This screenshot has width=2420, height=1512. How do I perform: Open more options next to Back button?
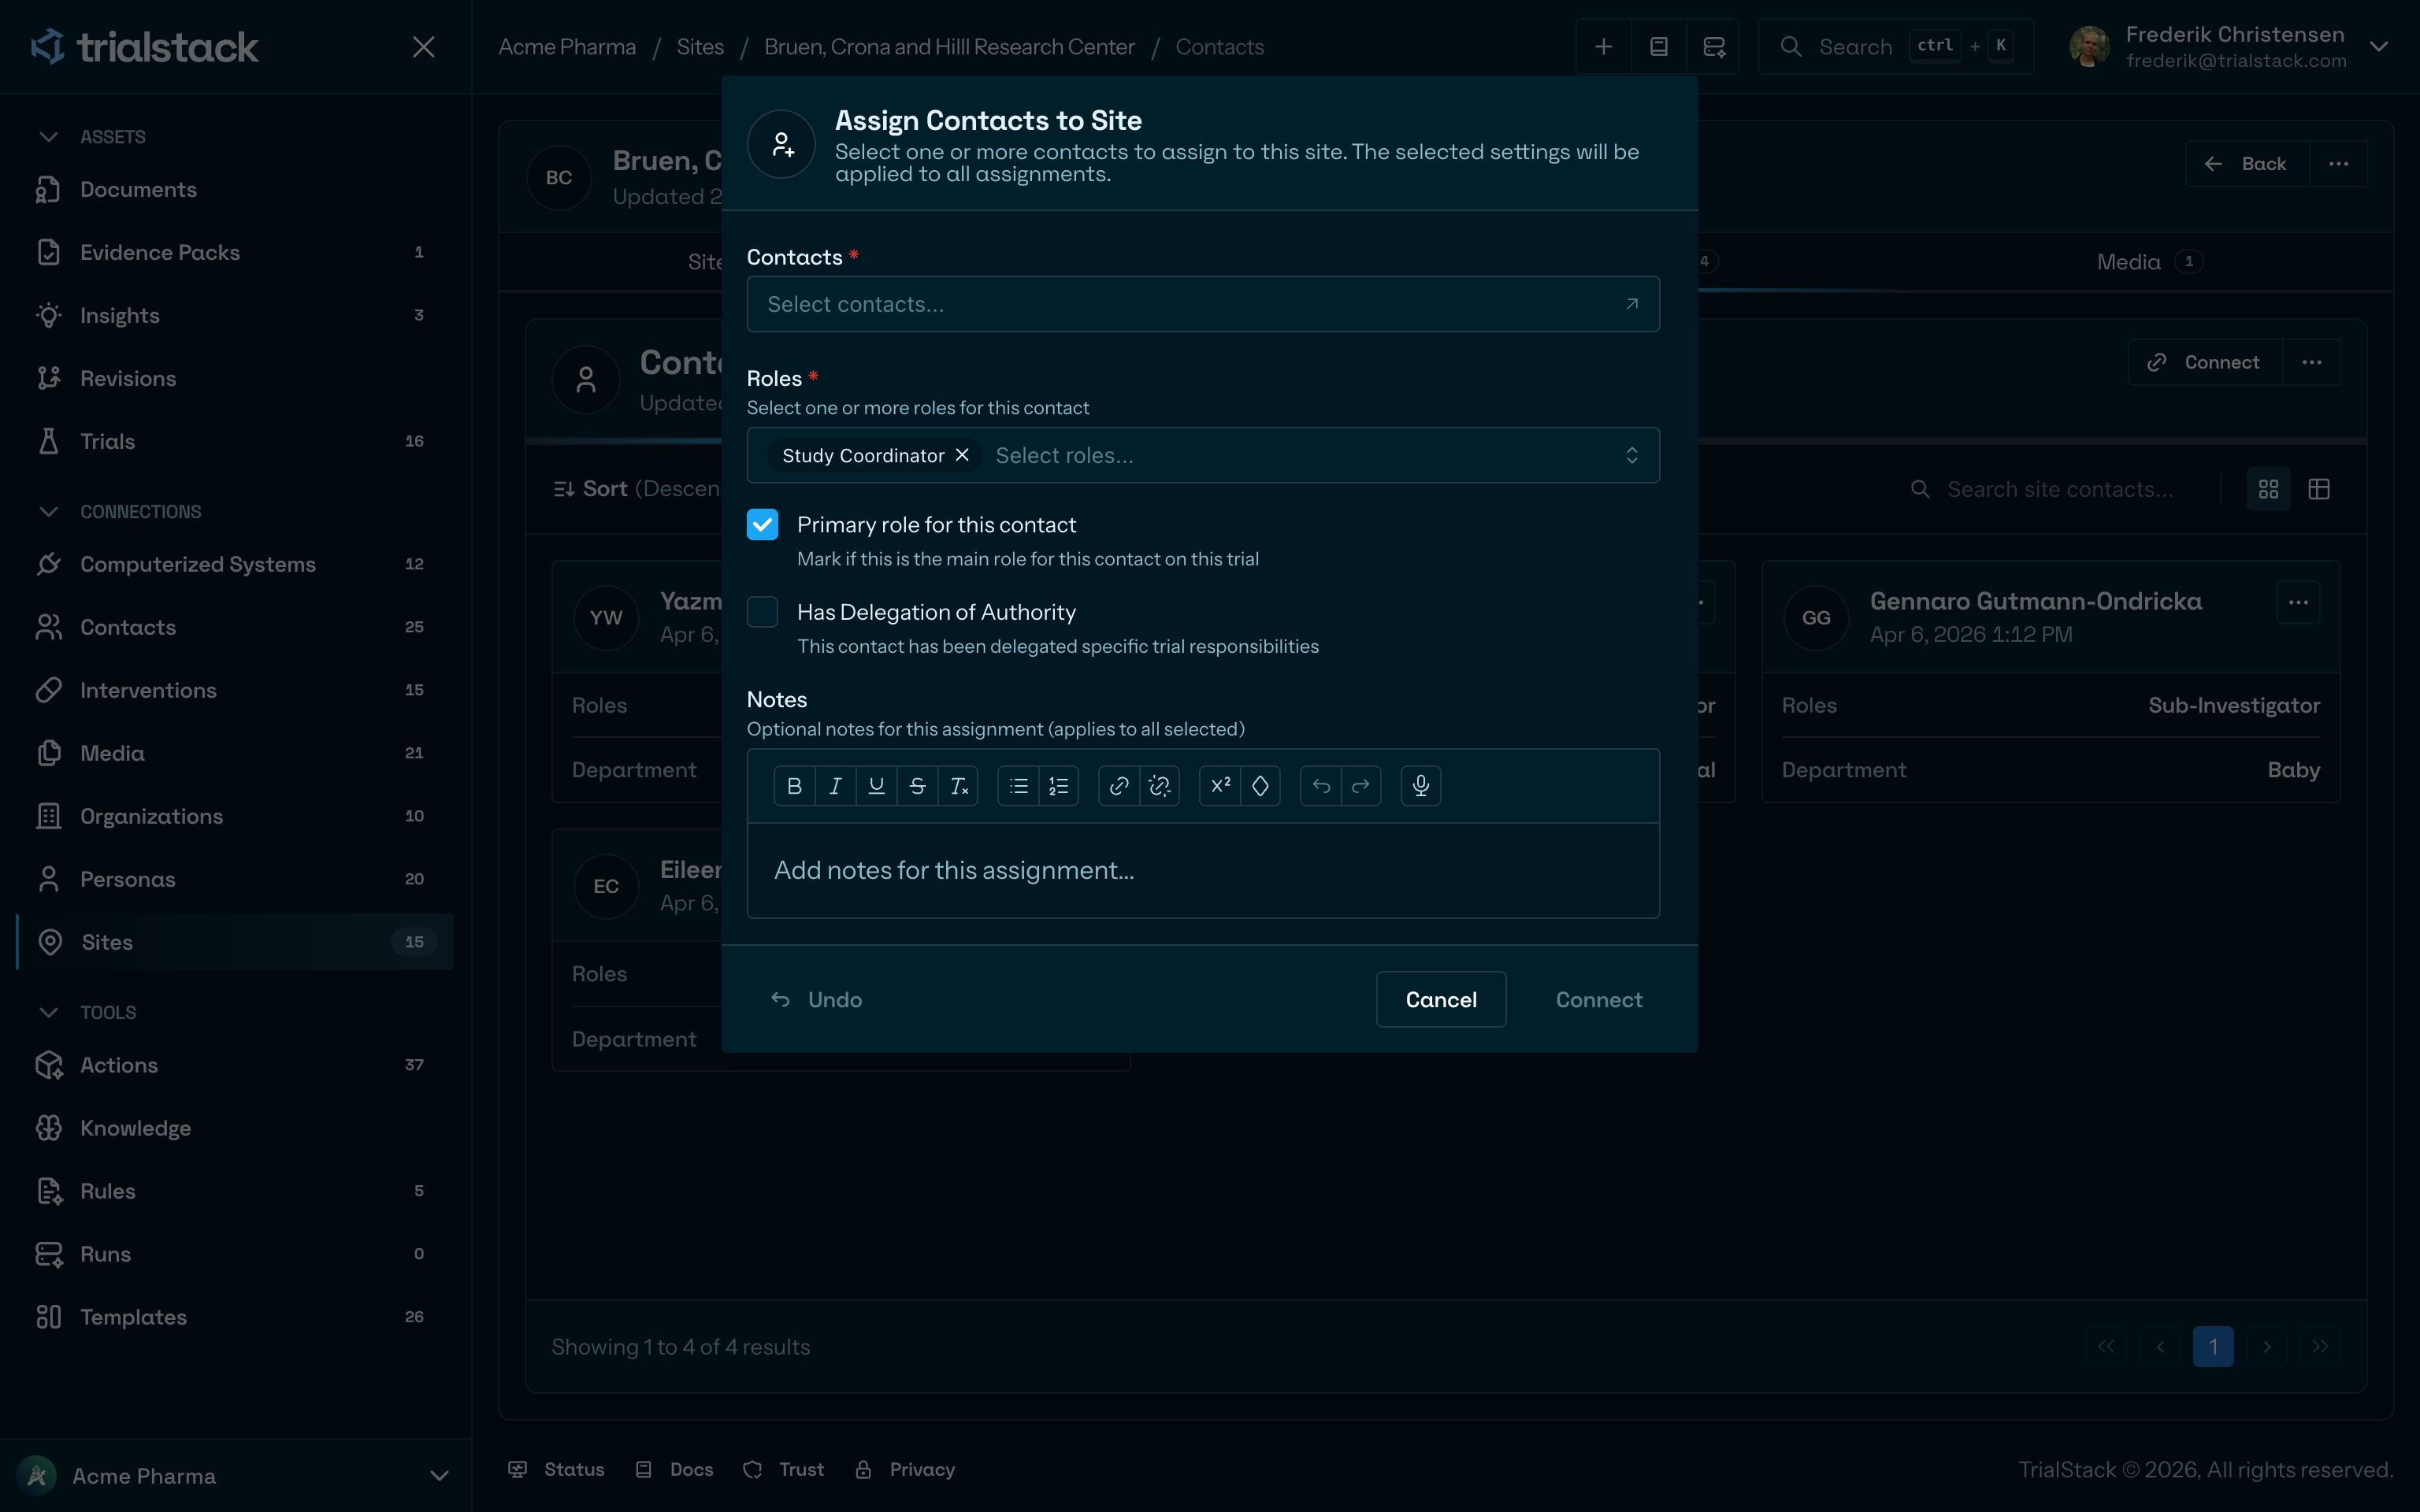point(2338,164)
